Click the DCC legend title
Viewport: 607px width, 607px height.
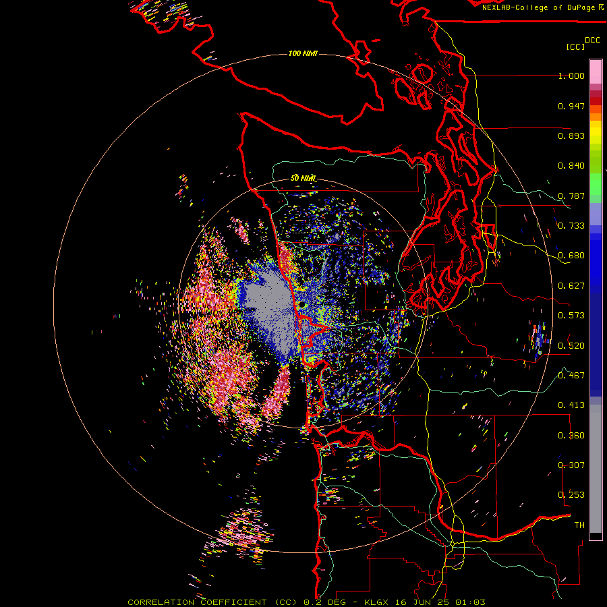(592, 40)
